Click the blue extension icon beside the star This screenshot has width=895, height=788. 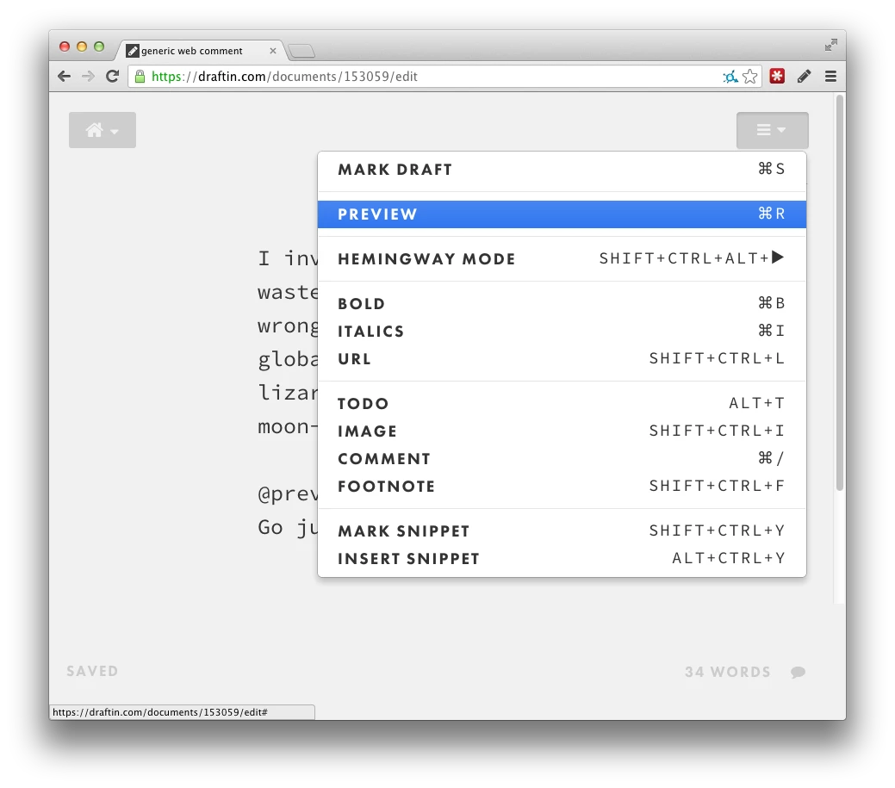click(x=730, y=77)
